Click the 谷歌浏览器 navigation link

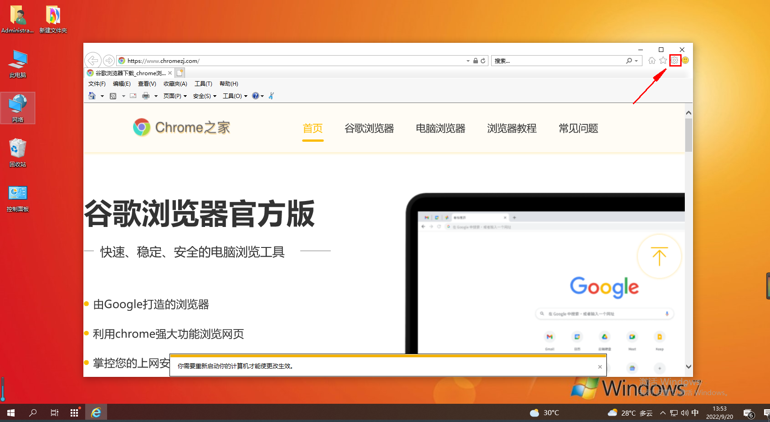tap(369, 129)
